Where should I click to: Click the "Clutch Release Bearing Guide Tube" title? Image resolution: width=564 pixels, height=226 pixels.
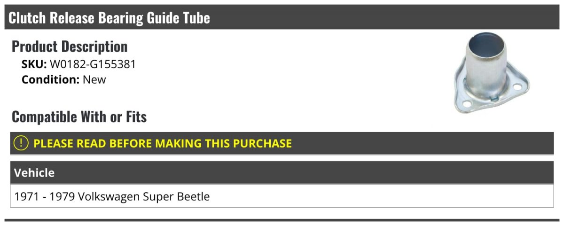pyautogui.click(x=109, y=18)
